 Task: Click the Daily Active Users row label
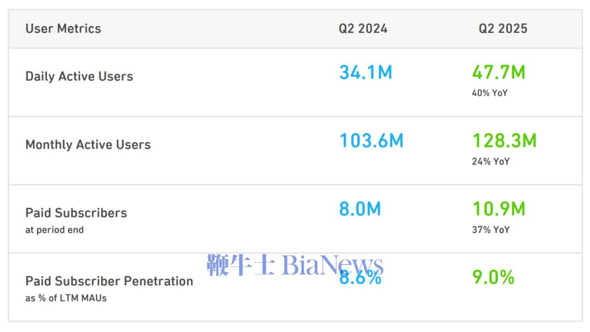[79, 76]
